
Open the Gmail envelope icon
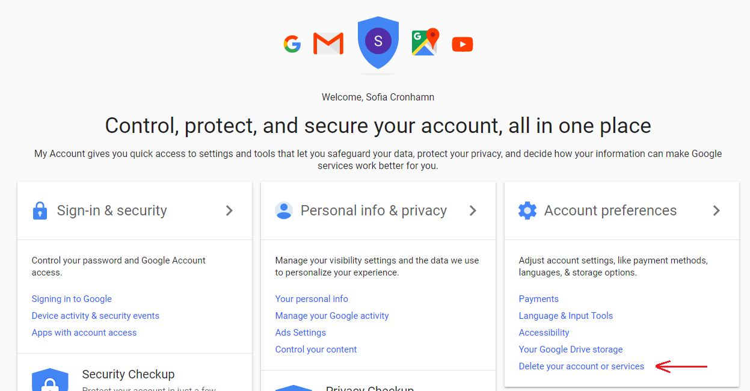tap(328, 44)
